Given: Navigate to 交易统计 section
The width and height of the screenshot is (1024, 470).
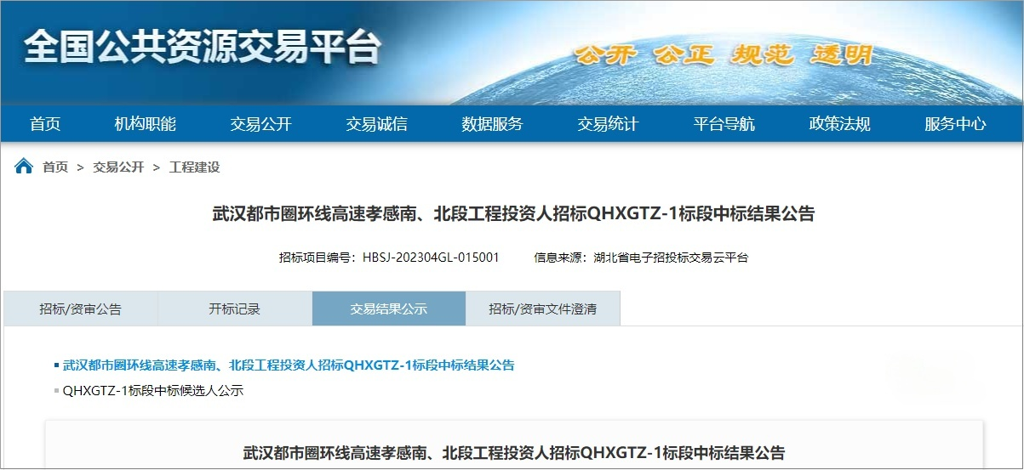Looking at the screenshot, I should coord(608,124).
